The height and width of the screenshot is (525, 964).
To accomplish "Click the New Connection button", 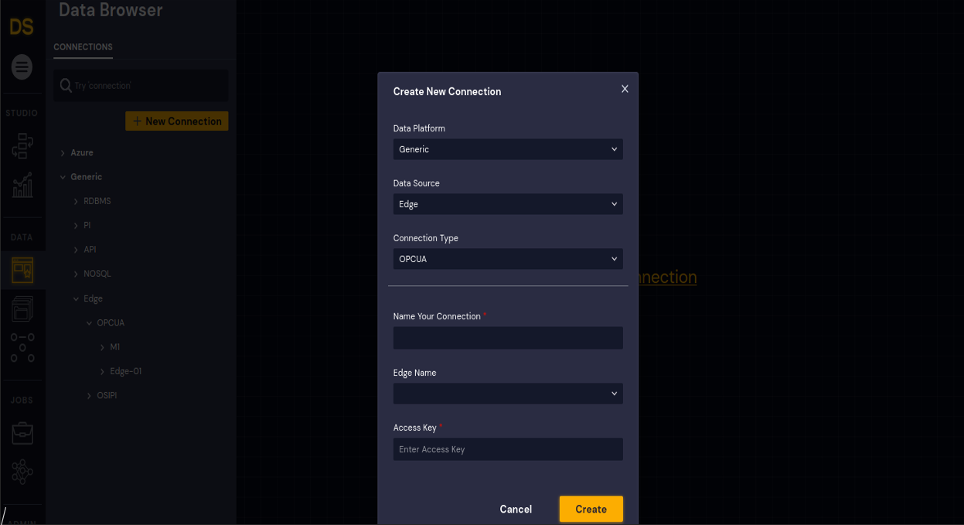I will coord(177,121).
